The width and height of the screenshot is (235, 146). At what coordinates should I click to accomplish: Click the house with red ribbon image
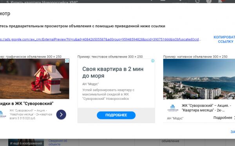[34, 79]
